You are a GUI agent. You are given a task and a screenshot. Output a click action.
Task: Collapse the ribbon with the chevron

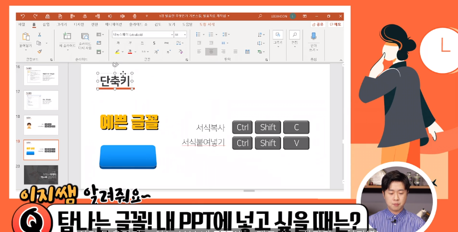341,60
